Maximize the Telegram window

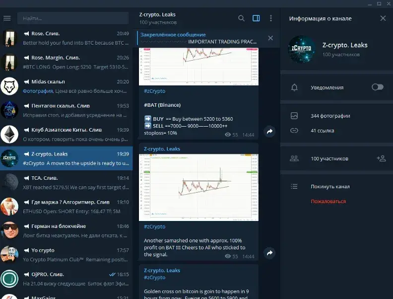(x=379, y=3)
